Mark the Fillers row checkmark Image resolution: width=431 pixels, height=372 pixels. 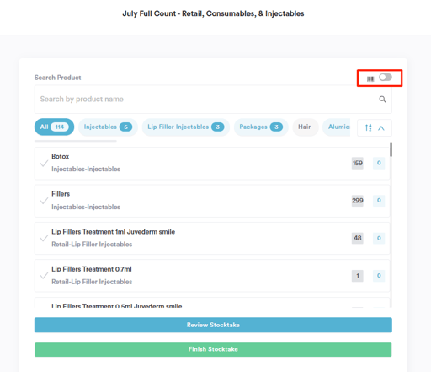(x=44, y=201)
